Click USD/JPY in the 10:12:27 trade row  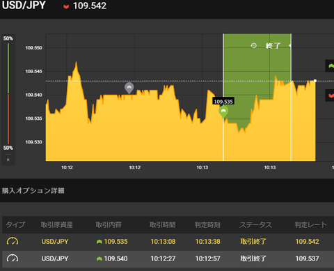point(55,258)
